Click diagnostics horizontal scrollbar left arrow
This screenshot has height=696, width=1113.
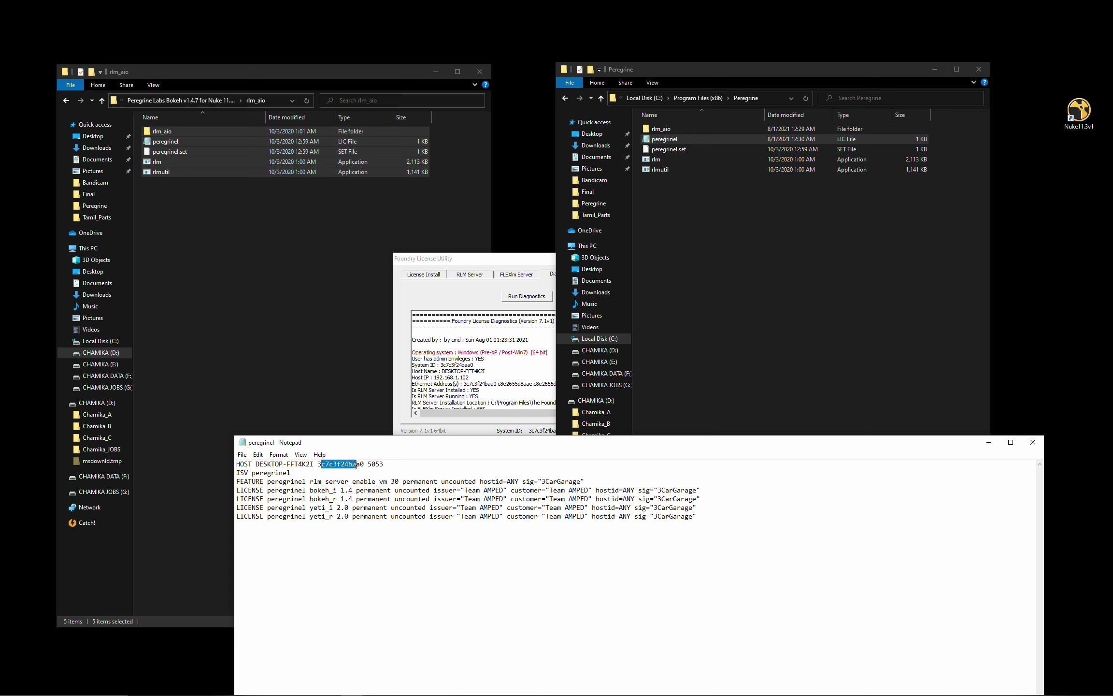tap(415, 413)
